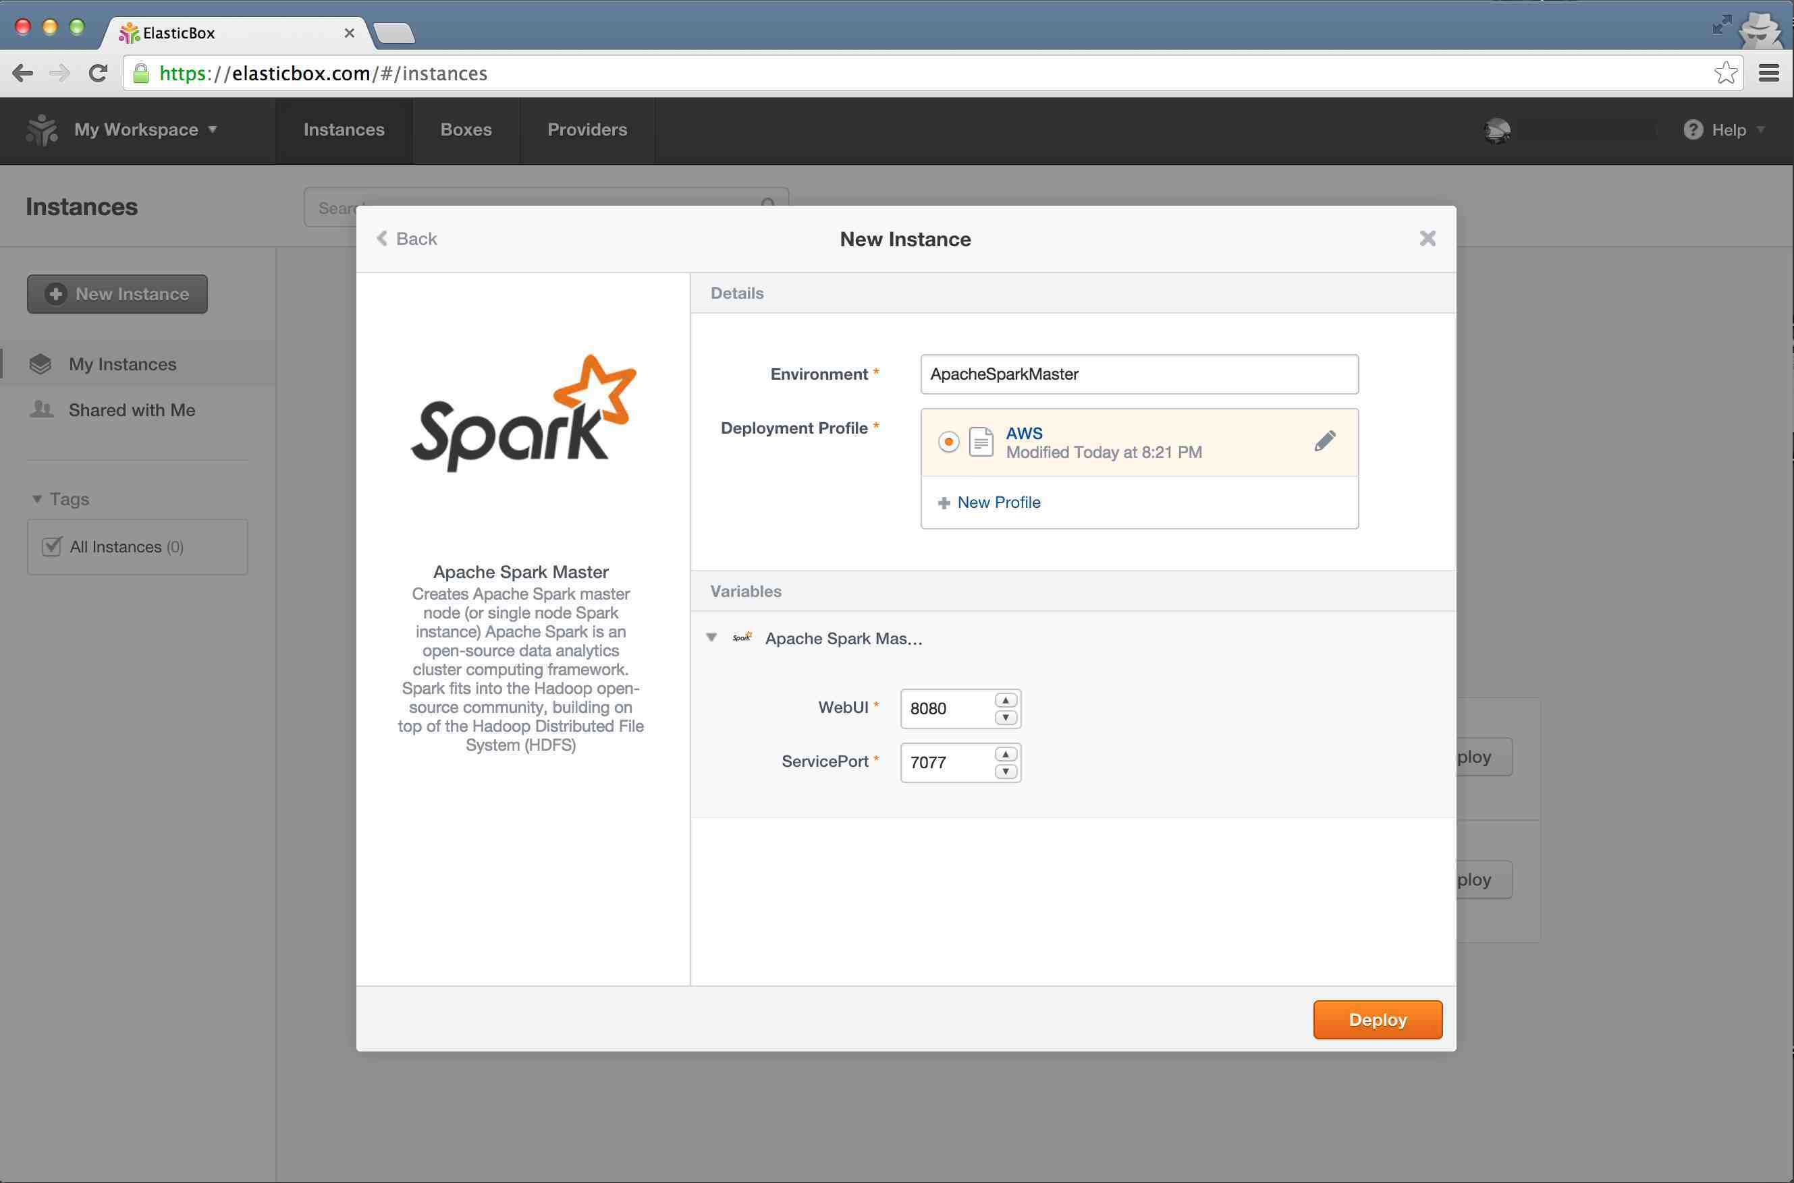The image size is (1794, 1183).
Task: Click the orange Deploy button
Action: (x=1378, y=1019)
